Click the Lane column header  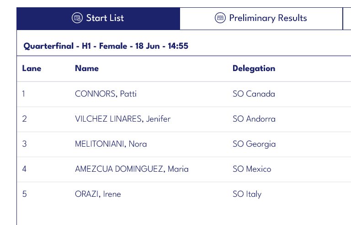coord(32,68)
